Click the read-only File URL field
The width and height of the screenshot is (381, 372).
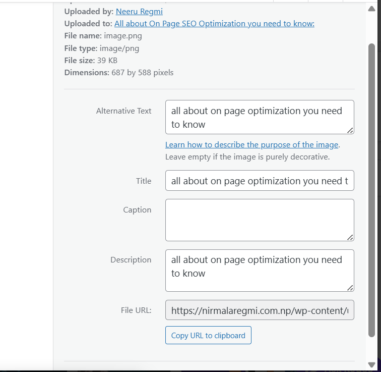tap(260, 310)
